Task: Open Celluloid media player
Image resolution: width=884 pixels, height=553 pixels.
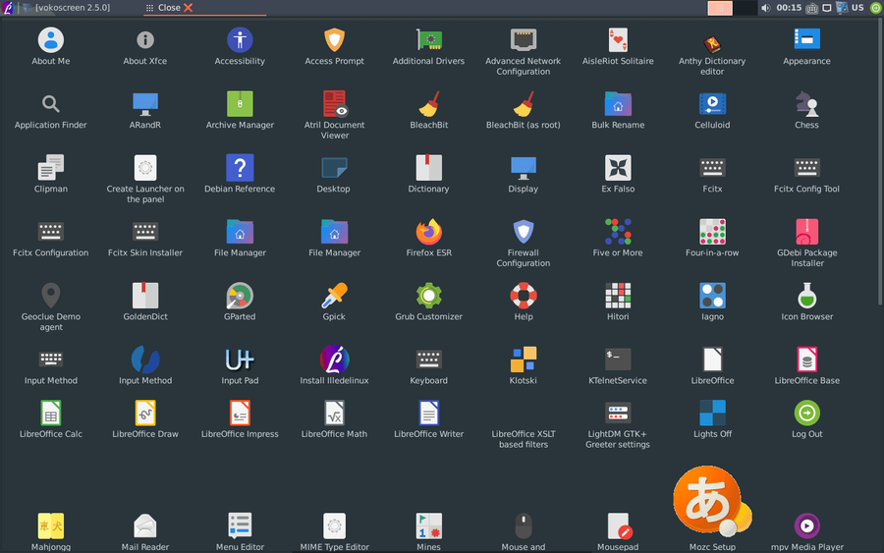Action: click(712, 110)
